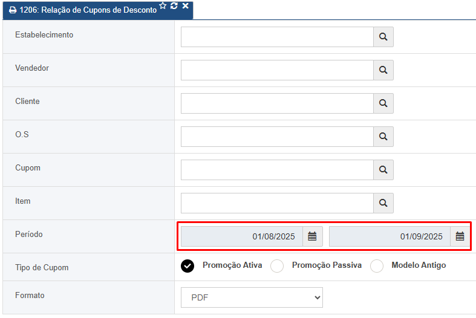
Task: Choose the Promoção Passiva radio option
Action: tap(277, 266)
